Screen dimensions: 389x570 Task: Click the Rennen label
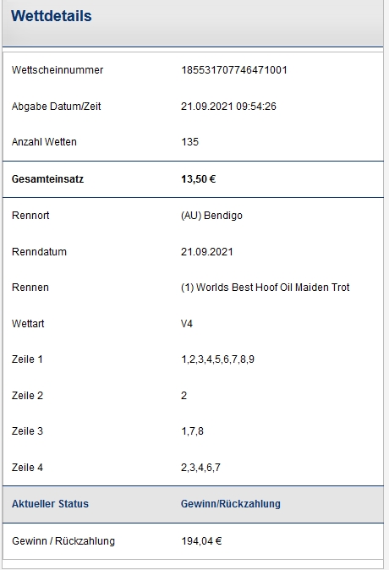(30, 288)
